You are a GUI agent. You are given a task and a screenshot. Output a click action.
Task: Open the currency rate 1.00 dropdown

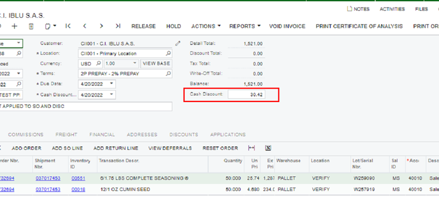(x=135, y=63)
